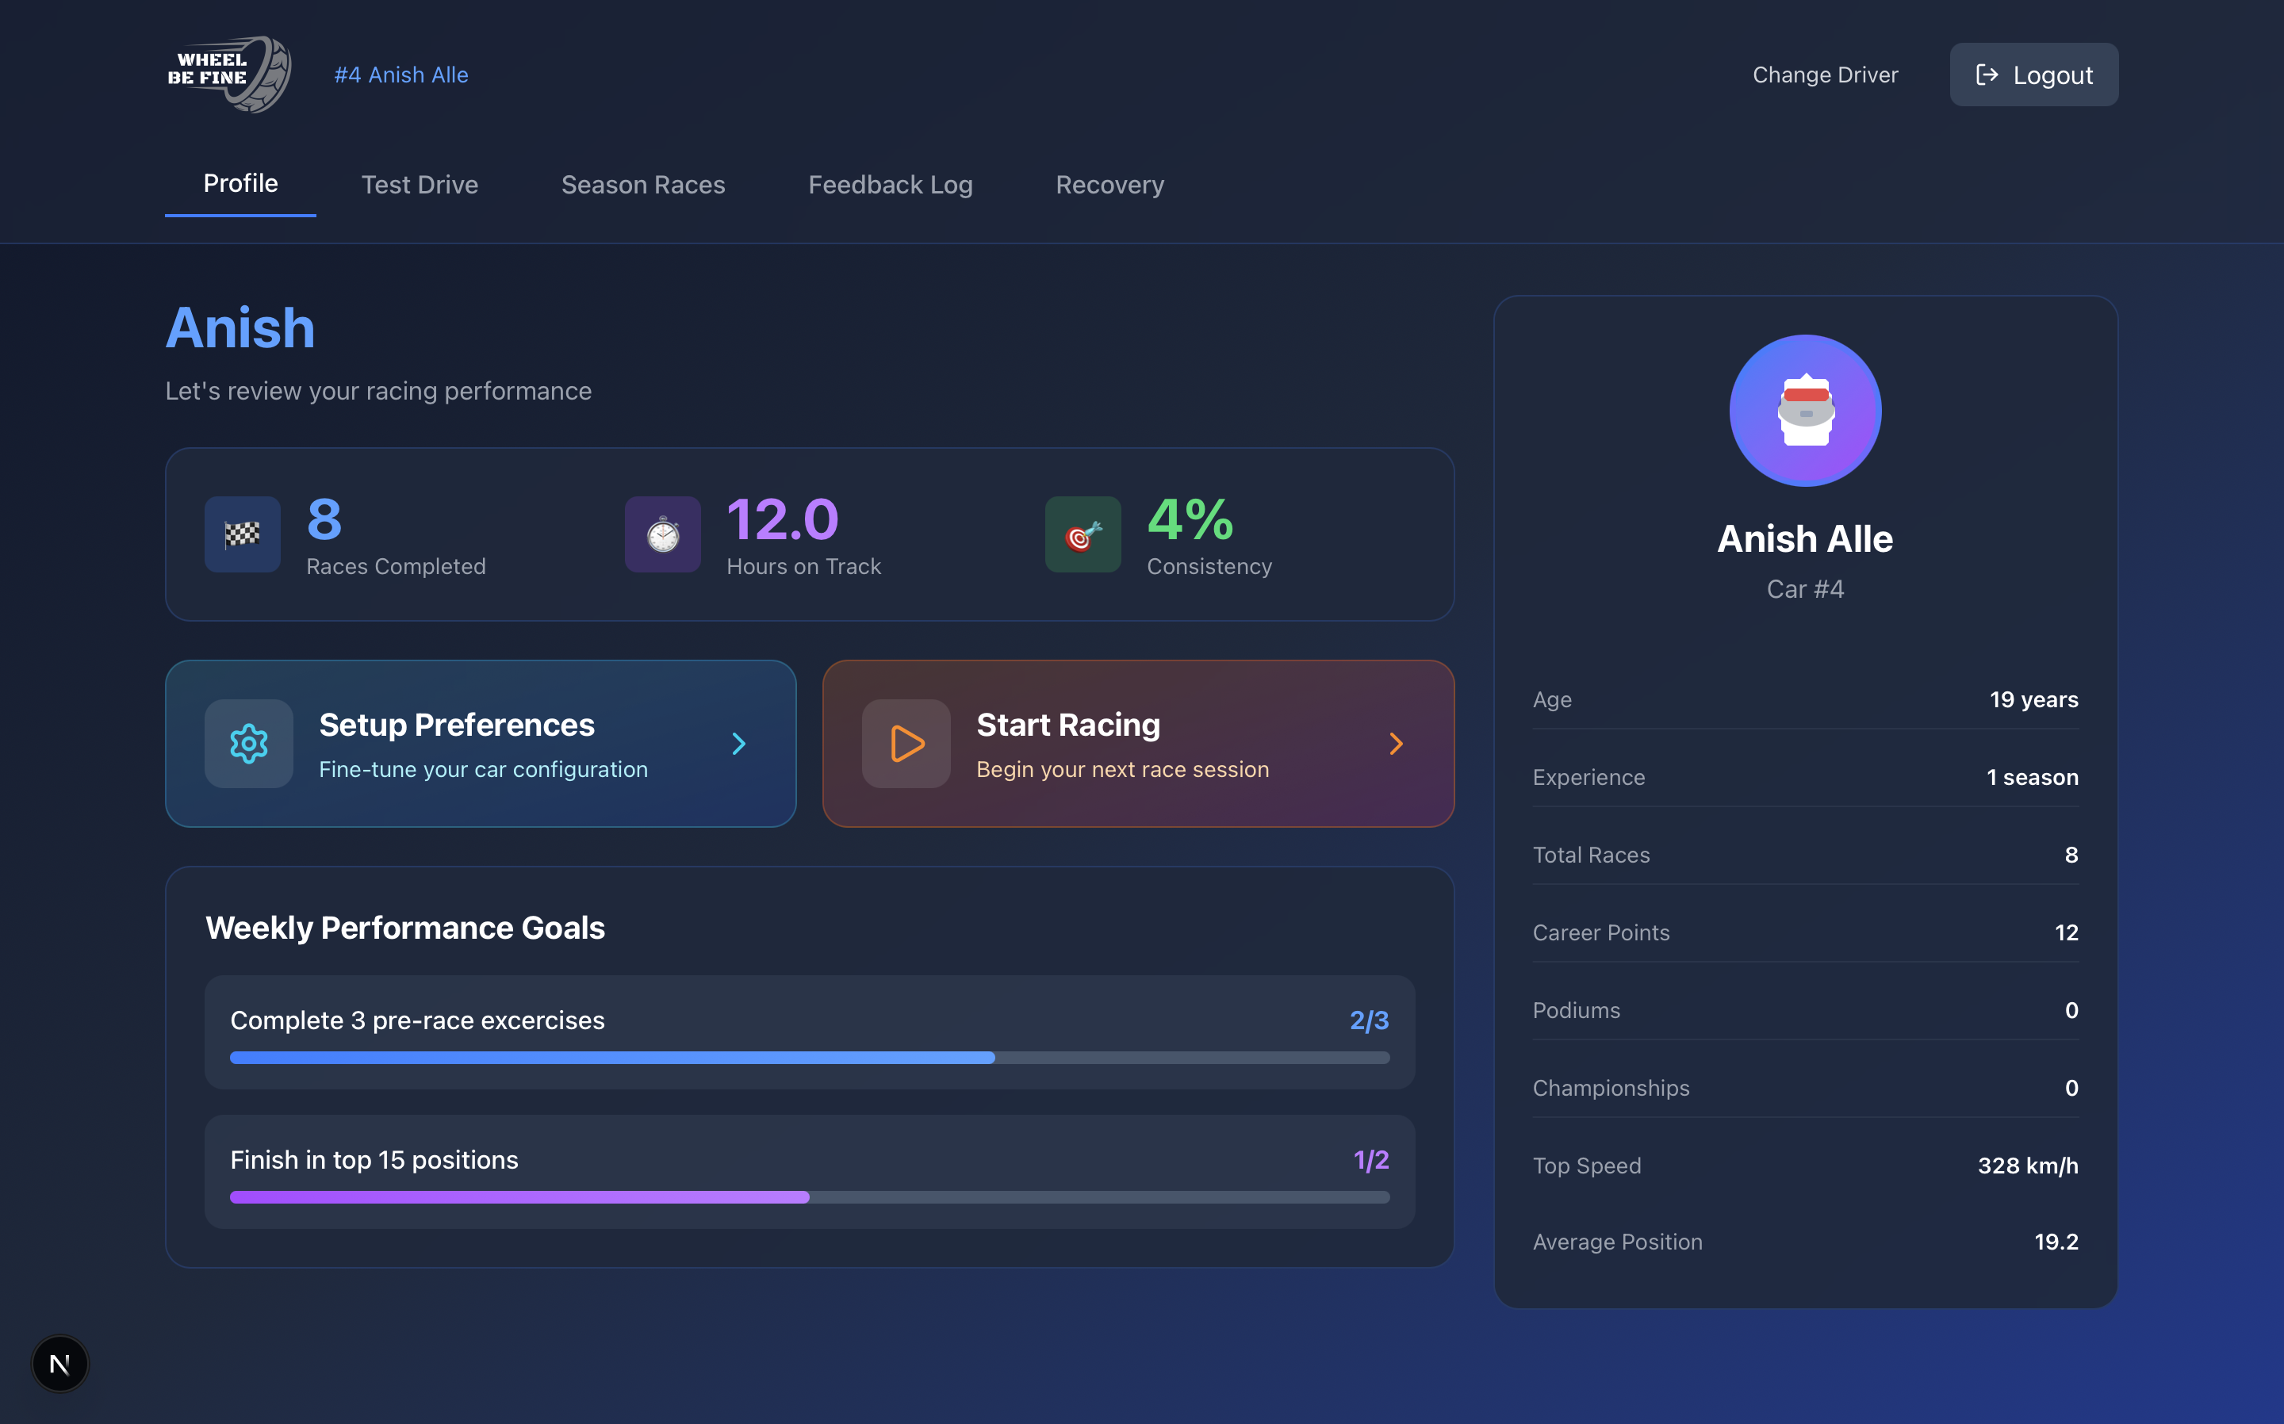Go to the Feedback Log tab
The width and height of the screenshot is (2284, 1424).
pos(890,185)
